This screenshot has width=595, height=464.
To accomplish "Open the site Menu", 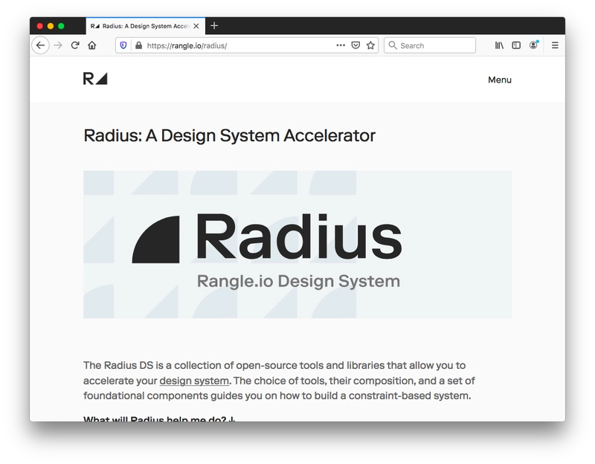I will pyautogui.click(x=500, y=80).
